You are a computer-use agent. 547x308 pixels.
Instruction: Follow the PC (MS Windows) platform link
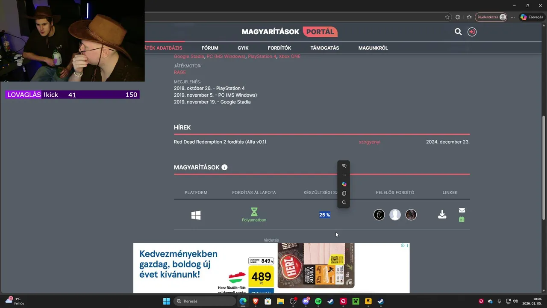click(226, 56)
